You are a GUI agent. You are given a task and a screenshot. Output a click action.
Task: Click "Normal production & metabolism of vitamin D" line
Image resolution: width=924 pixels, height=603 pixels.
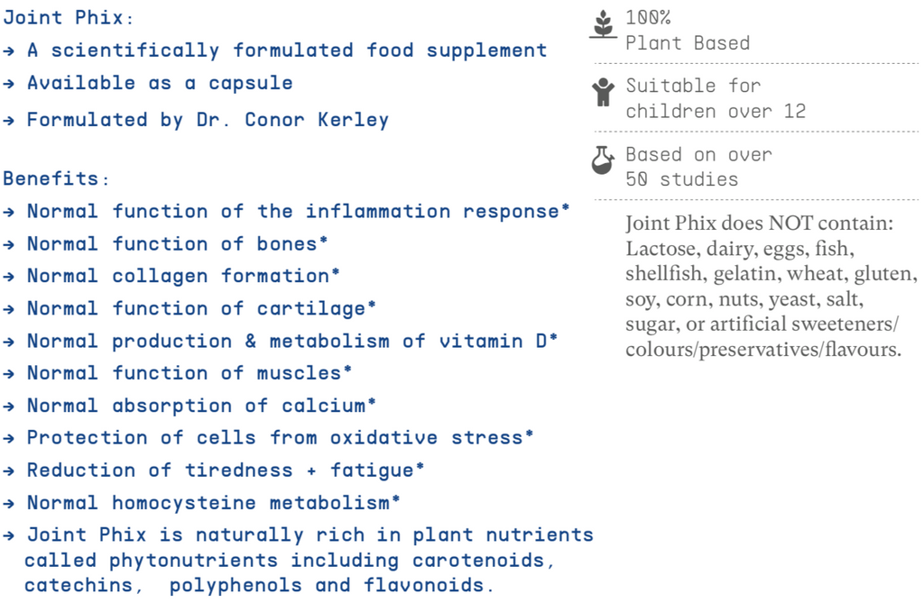292,341
